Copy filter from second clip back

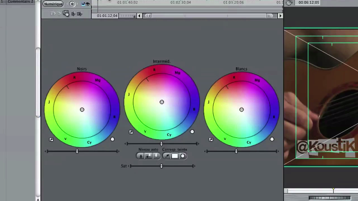click(x=53, y=14)
